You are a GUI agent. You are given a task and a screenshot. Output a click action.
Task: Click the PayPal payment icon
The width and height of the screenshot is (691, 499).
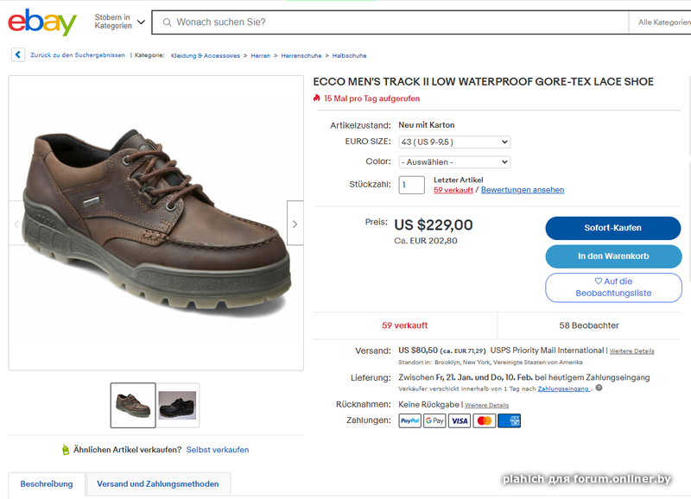pos(409,420)
